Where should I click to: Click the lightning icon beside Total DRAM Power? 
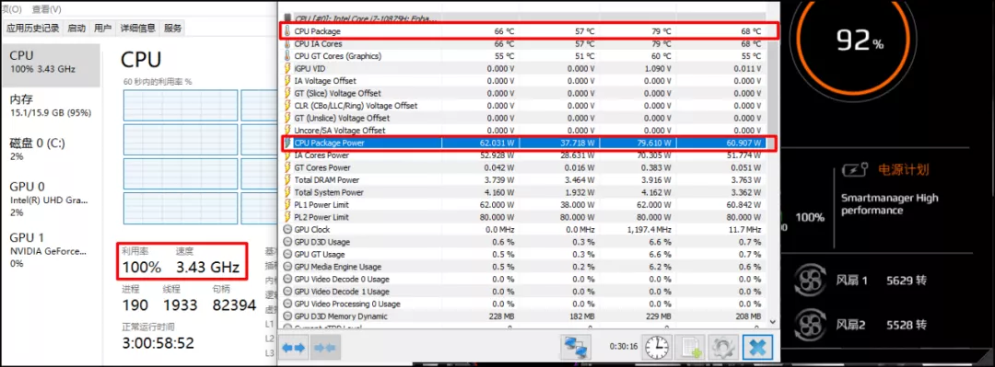click(x=287, y=180)
